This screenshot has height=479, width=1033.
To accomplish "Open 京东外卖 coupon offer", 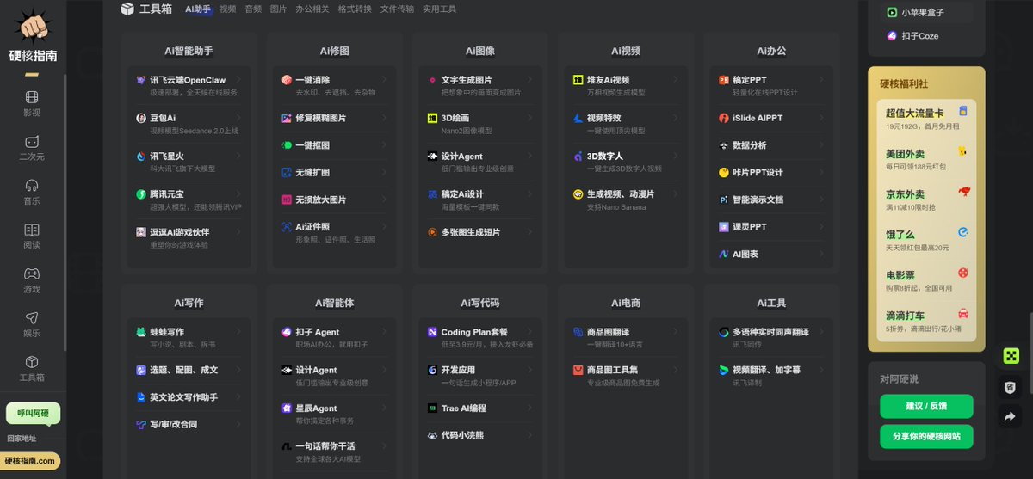I will point(926,199).
